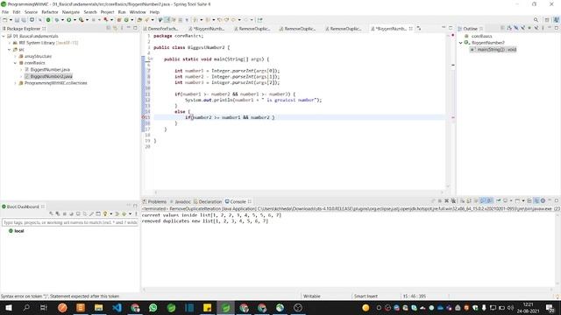Viewport: 561px width, 315px height.
Task: Toggle Hide Non-Public Members in Outline
Action: tap(529, 28)
